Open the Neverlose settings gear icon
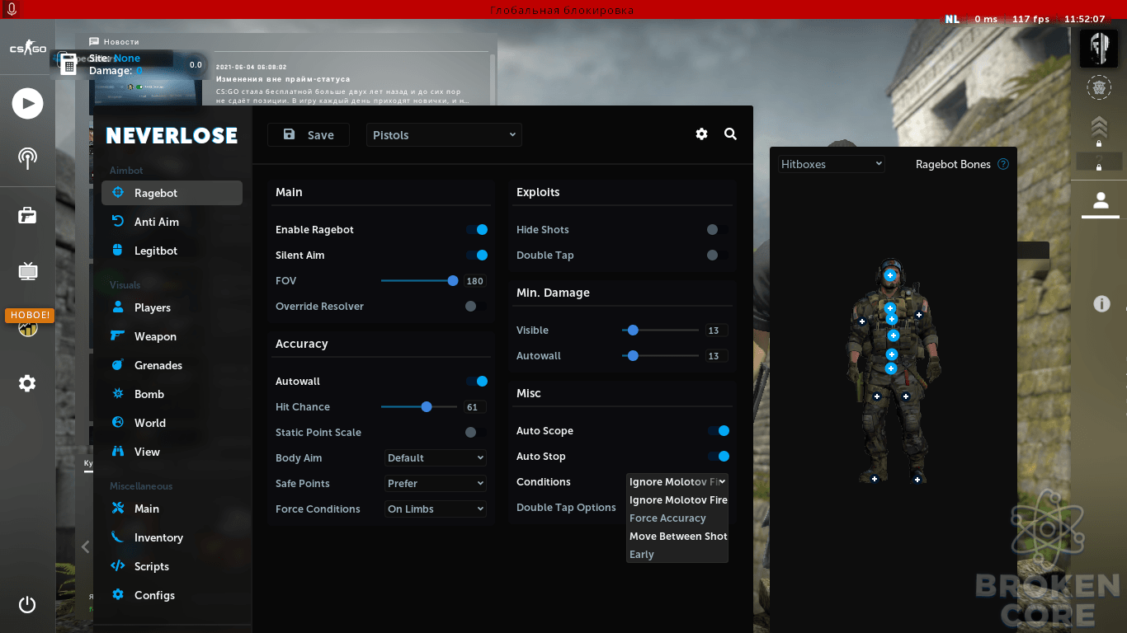The width and height of the screenshot is (1127, 633). 701,134
